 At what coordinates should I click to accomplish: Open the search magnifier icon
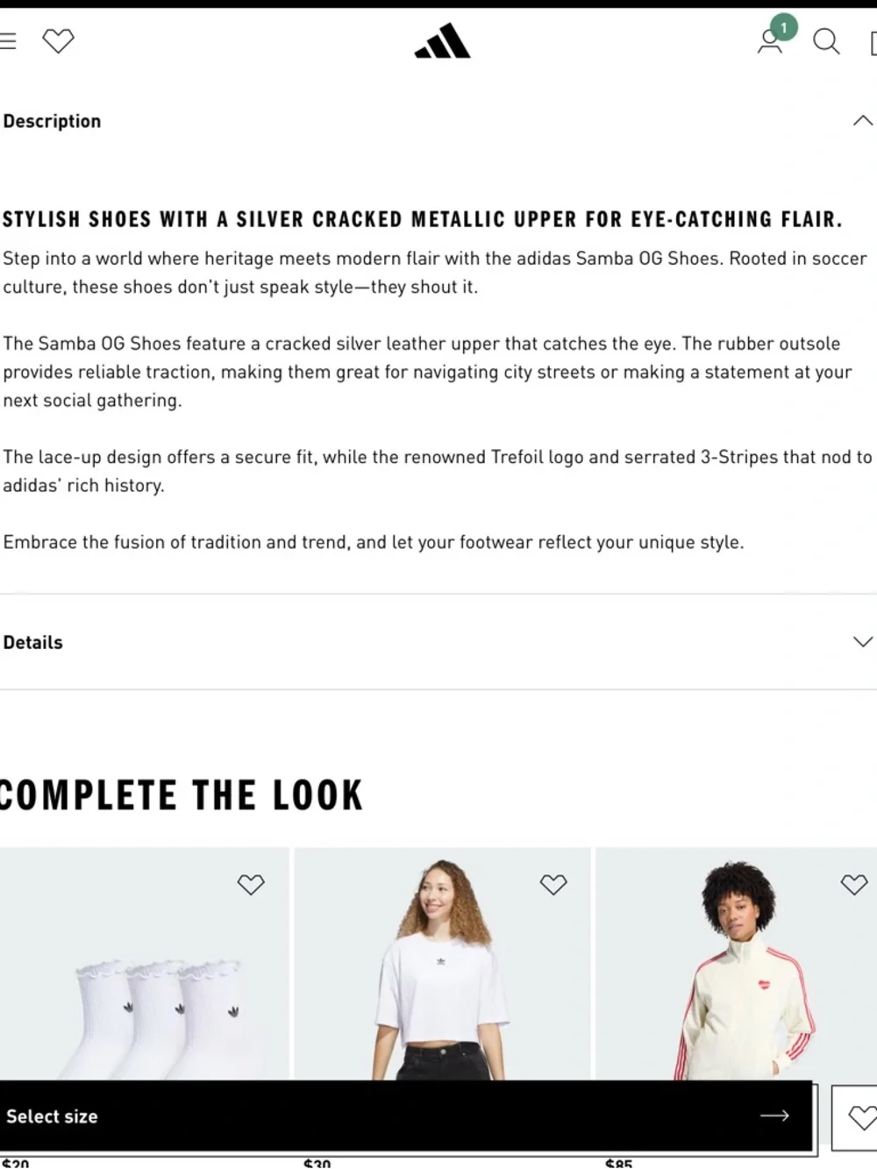[x=826, y=41]
